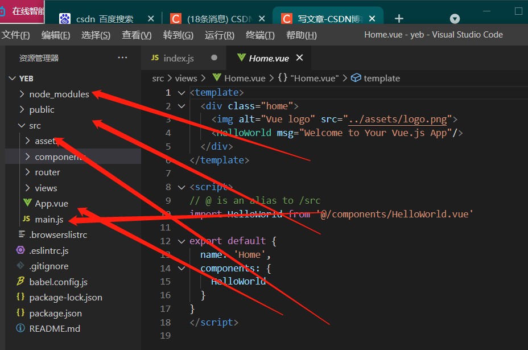Fold the div block at line 2
The height and width of the screenshot is (350, 528).
(181, 106)
